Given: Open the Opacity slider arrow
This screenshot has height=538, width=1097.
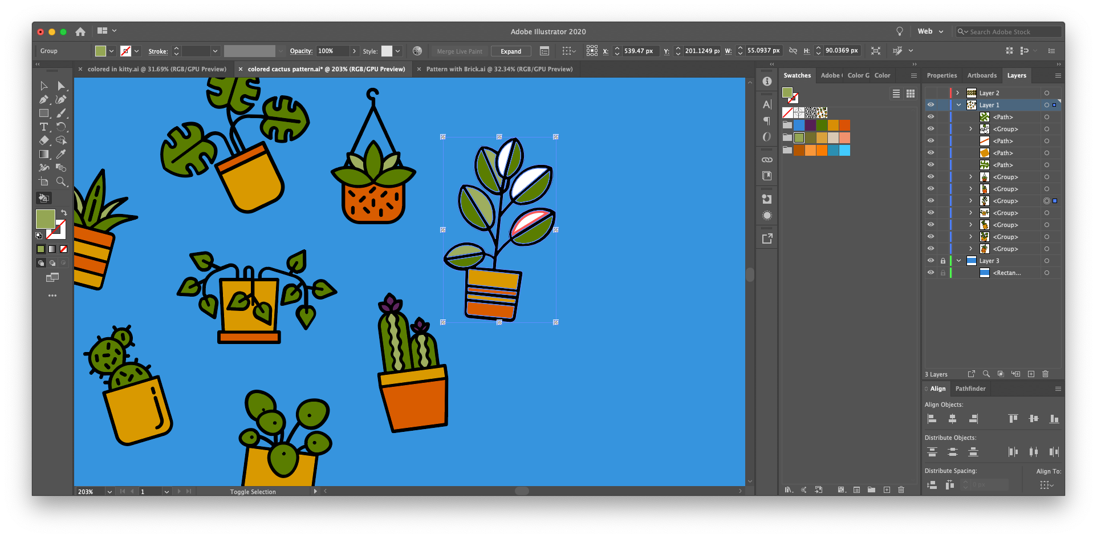Looking at the screenshot, I should (x=354, y=51).
